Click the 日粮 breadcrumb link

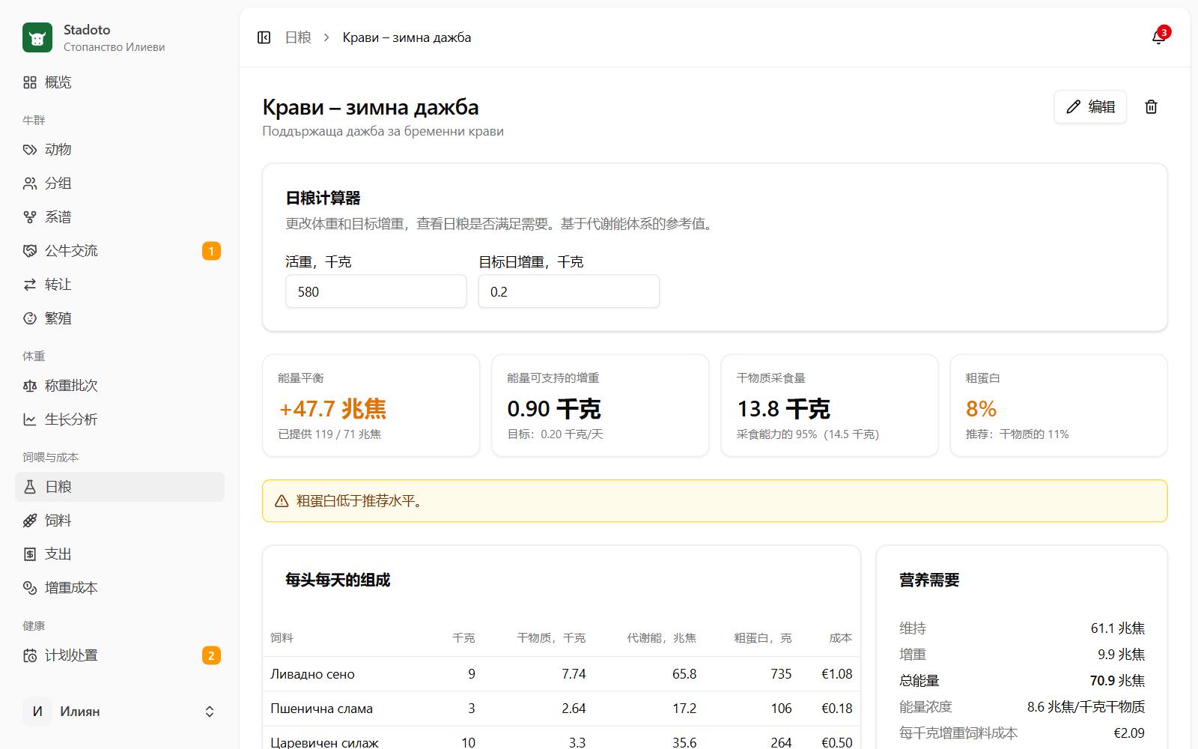pos(298,37)
